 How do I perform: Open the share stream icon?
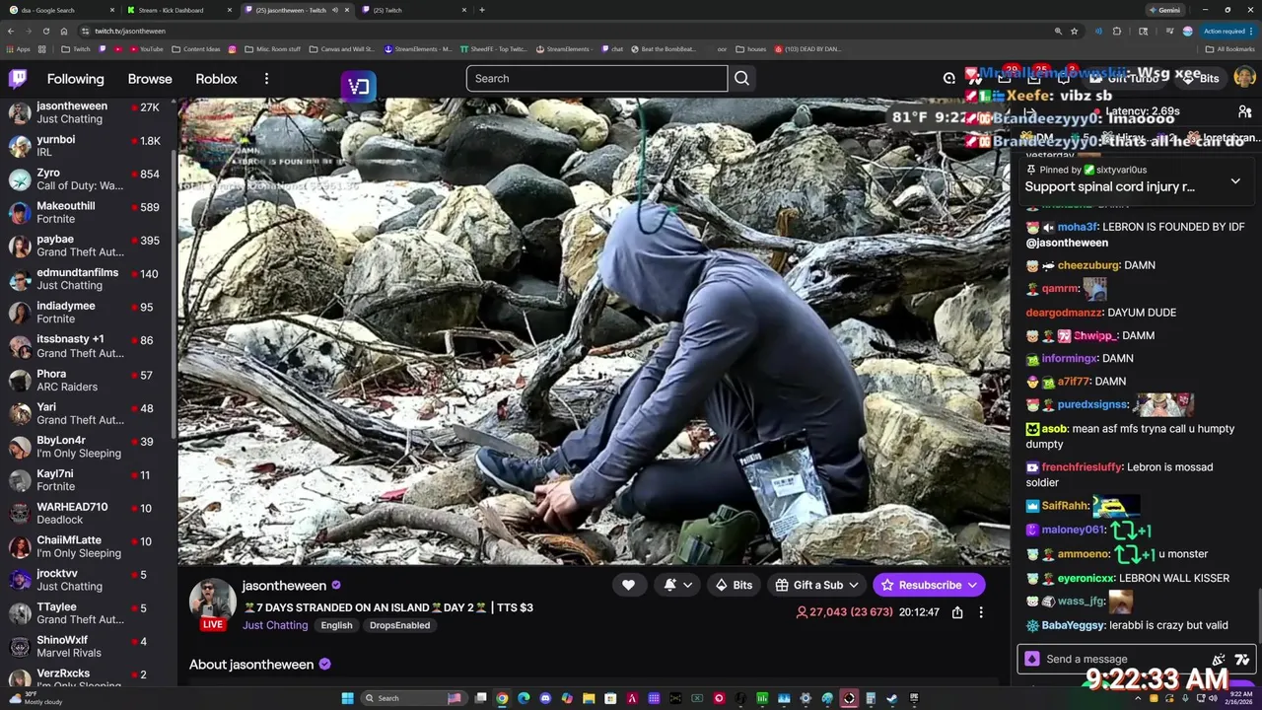pos(957,612)
